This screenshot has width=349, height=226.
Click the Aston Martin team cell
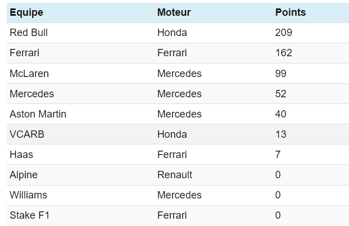click(x=38, y=114)
